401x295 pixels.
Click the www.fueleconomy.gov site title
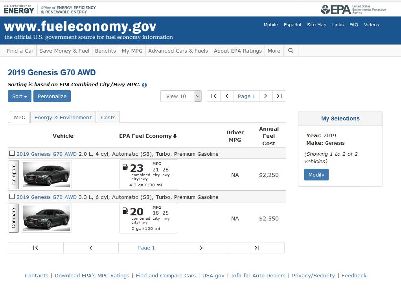tap(80, 27)
